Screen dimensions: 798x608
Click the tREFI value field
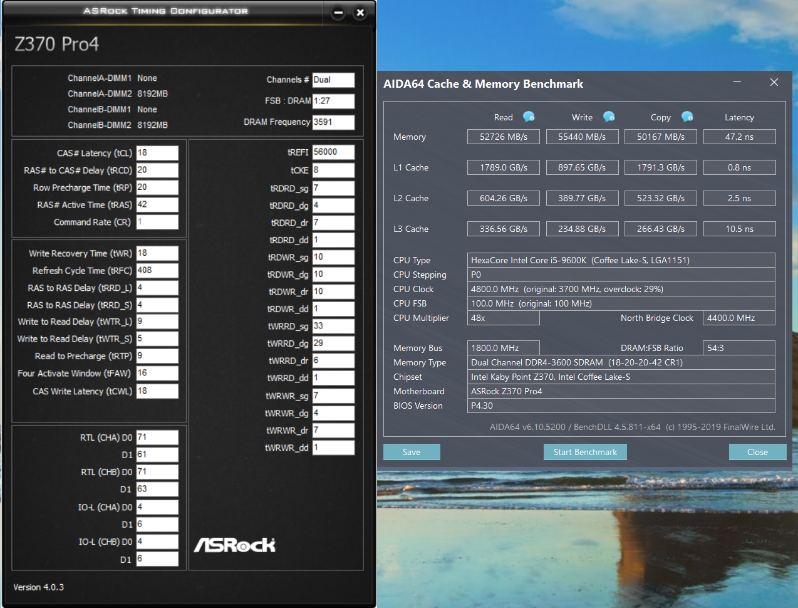pos(333,152)
